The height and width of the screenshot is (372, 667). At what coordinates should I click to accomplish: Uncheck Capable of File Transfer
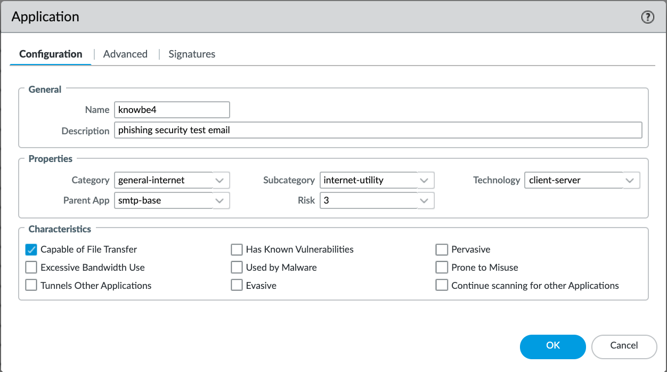(31, 249)
